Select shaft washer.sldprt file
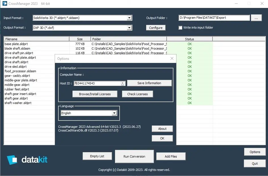 point(18,103)
